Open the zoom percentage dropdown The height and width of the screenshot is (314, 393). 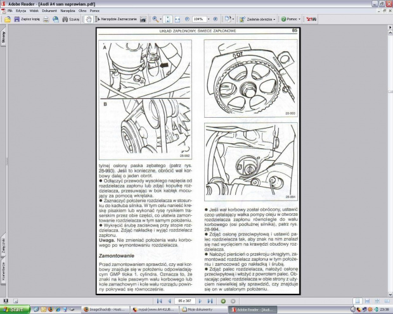pos(207,20)
